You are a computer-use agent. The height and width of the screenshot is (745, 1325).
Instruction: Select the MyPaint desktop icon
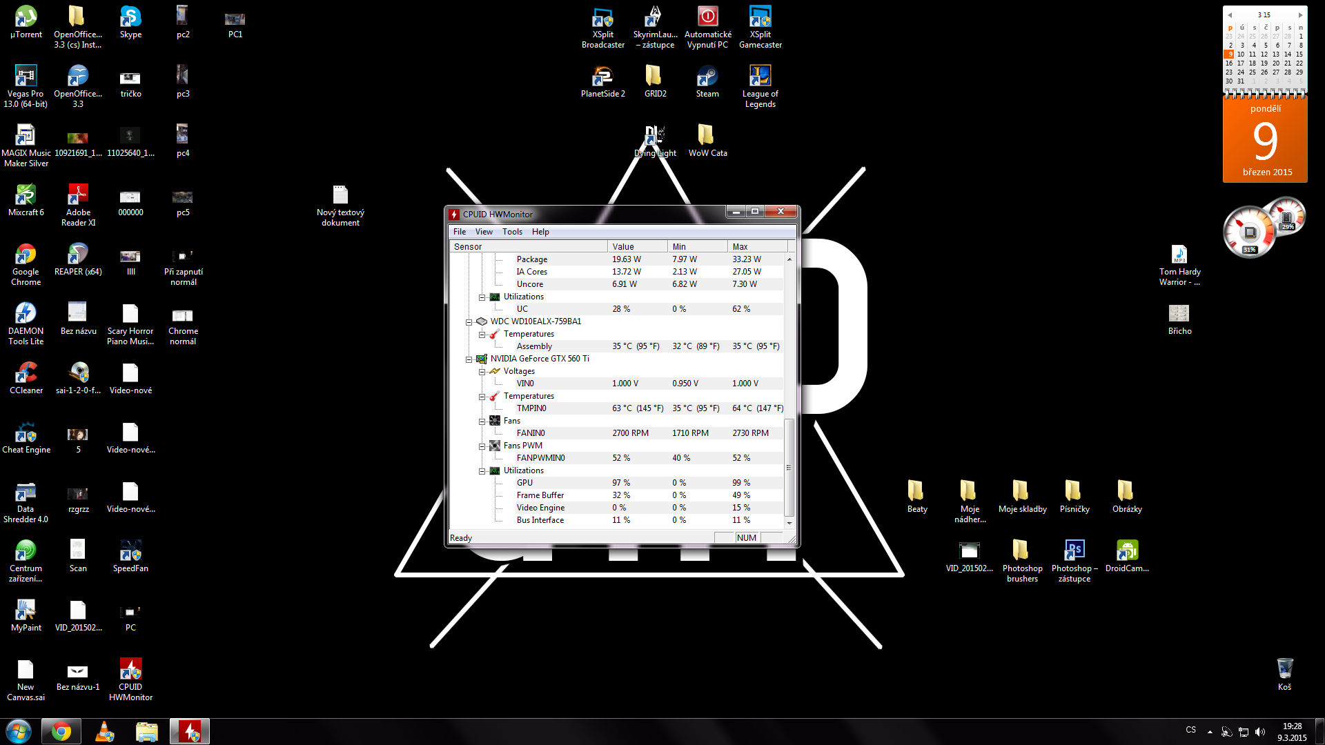point(26,615)
